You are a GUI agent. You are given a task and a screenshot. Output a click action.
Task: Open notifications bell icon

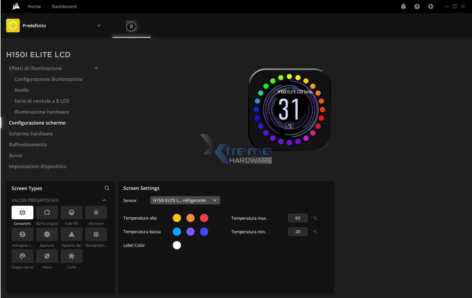(404, 6)
